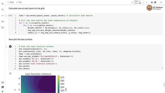Open notebook settings gear icon
The image size is (165, 93).
(x=155, y=2)
